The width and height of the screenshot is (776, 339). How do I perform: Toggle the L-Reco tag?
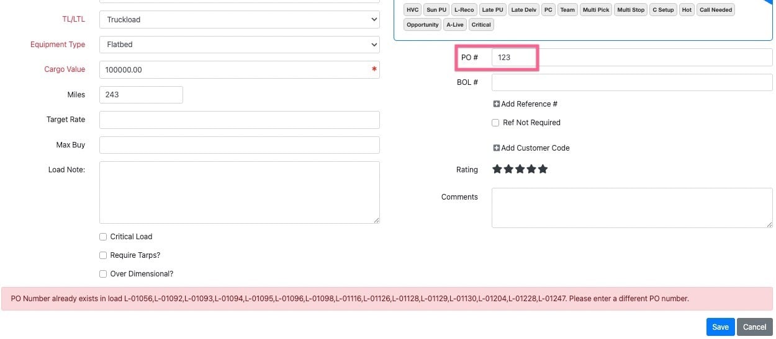tap(464, 10)
